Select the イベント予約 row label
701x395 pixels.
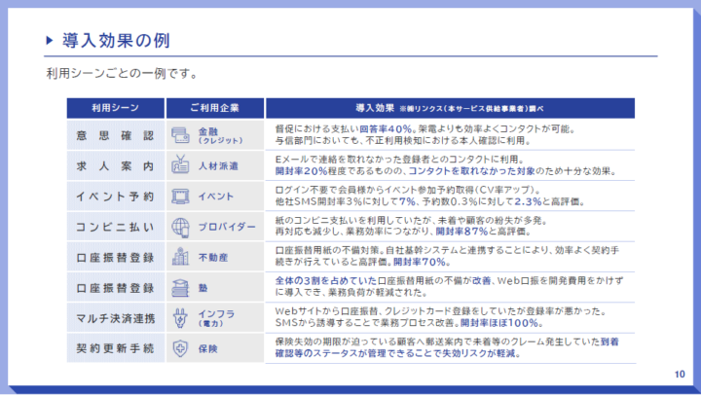coord(114,197)
